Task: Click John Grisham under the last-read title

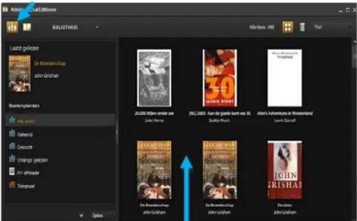Action: pyautogui.click(x=46, y=76)
